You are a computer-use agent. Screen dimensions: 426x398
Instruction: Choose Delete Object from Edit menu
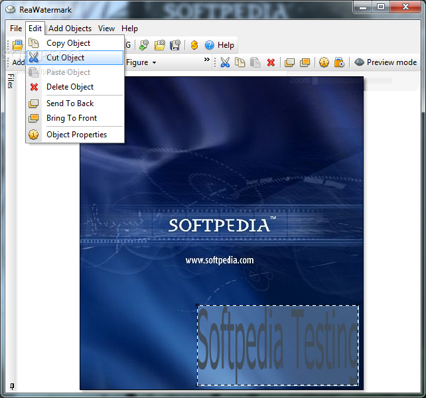pos(75,87)
